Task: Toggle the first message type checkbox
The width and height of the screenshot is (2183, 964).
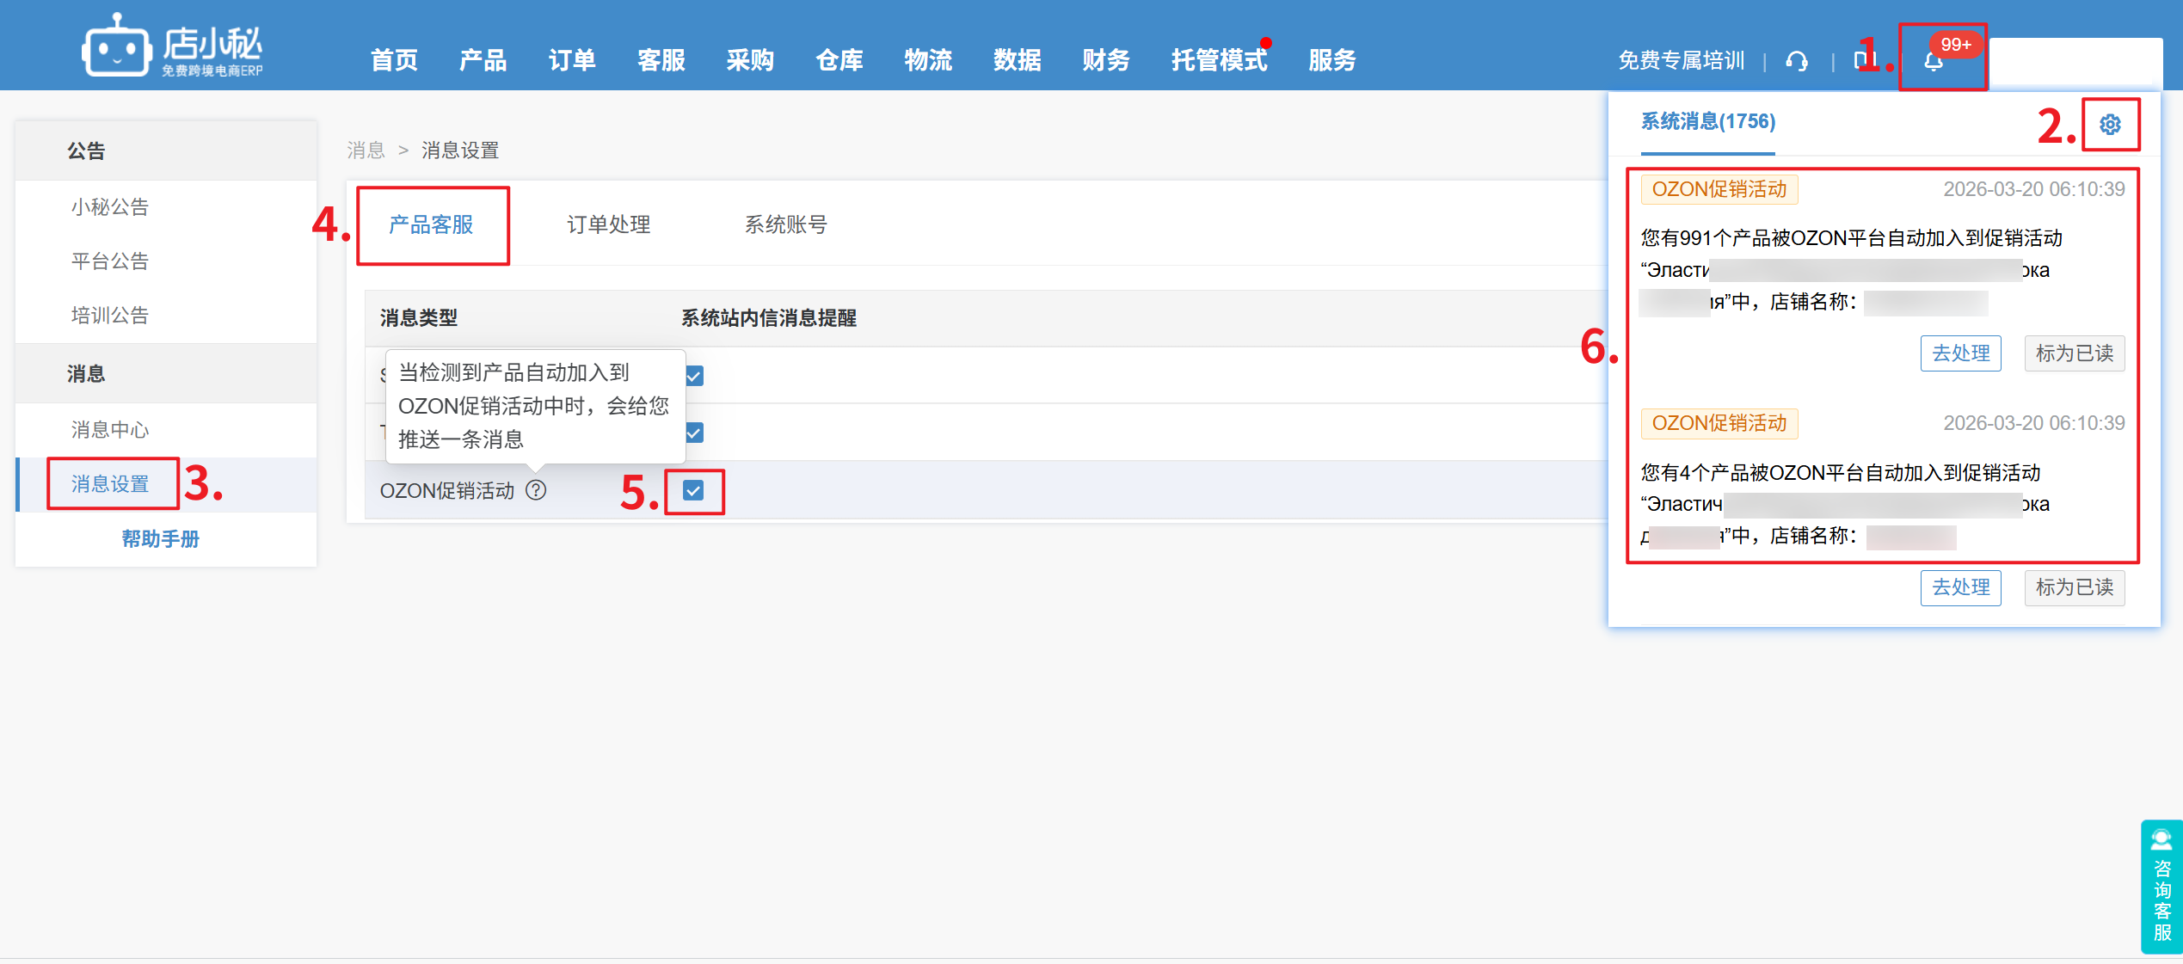Action: pos(693,376)
